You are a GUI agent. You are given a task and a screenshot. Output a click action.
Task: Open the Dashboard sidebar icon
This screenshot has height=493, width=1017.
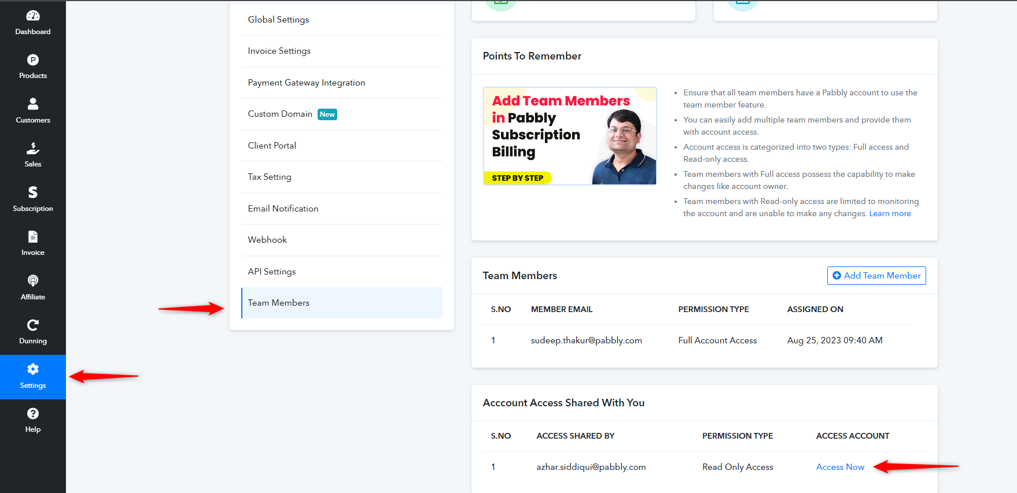tap(33, 16)
